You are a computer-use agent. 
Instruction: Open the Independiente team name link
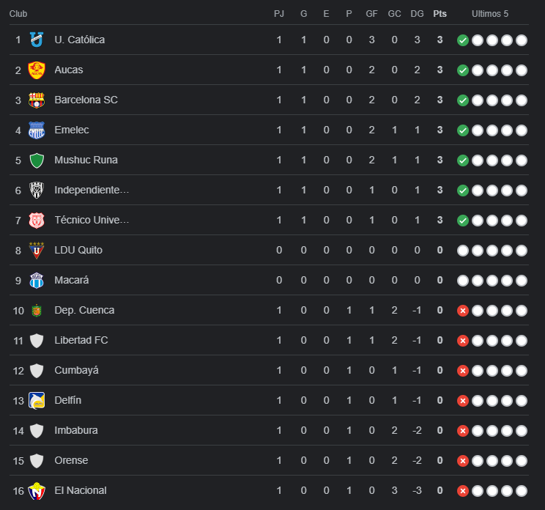(x=92, y=190)
